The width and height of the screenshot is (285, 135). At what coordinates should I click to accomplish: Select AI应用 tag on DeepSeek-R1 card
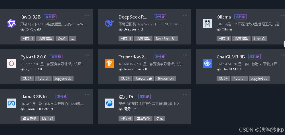pyautogui.click(x=126, y=39)
